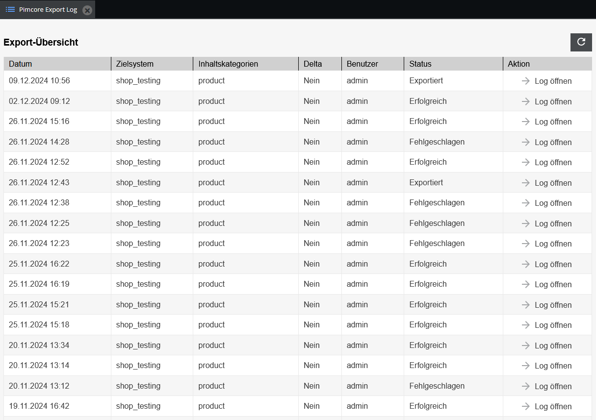Open log for 20.11.2024 13:14 export
This screenshot has height=420, width=596.
click(x=546, y=366)
